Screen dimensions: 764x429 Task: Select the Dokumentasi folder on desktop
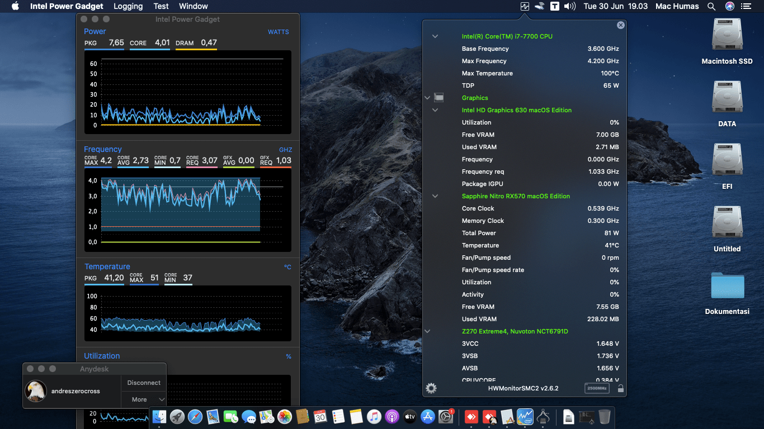[727, 285]
